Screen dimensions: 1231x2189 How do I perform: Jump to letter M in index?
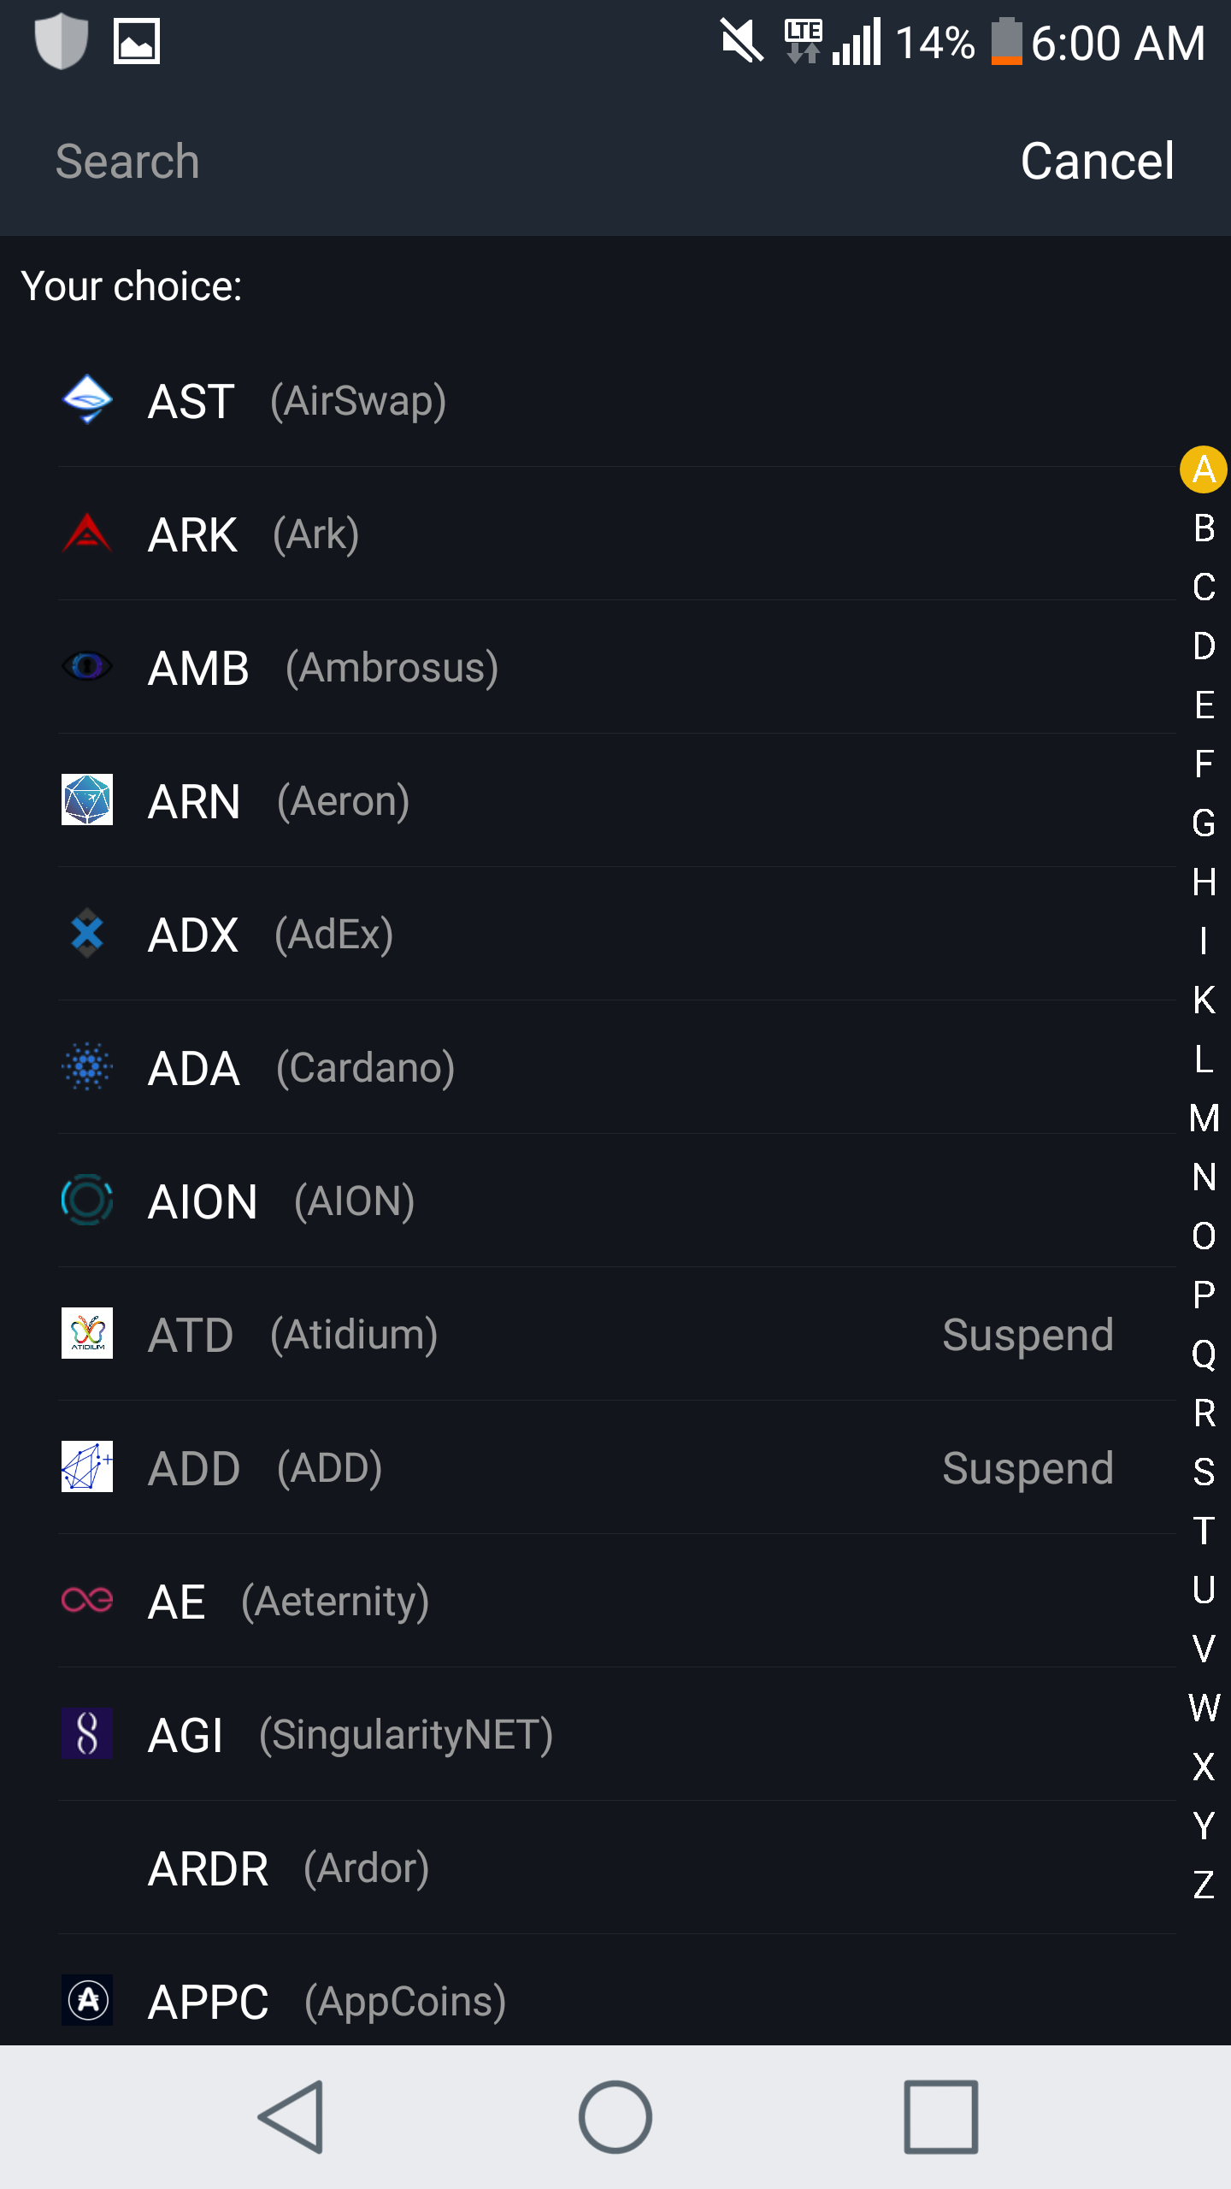(1204, 1118)
